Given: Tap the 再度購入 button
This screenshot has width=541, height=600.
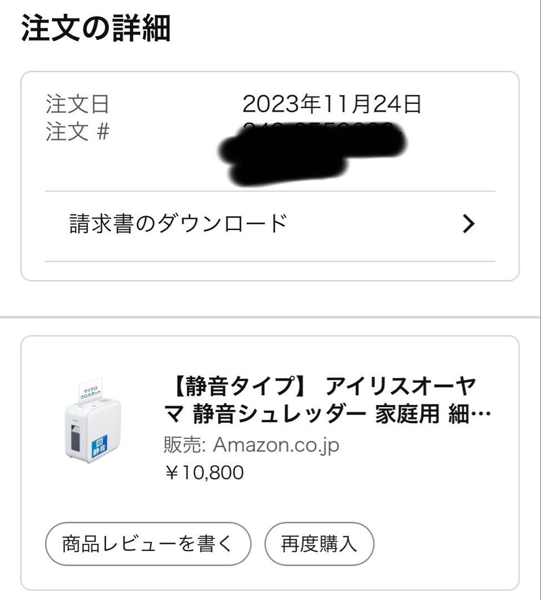Looking at the screenshot, I should point(319,543).
